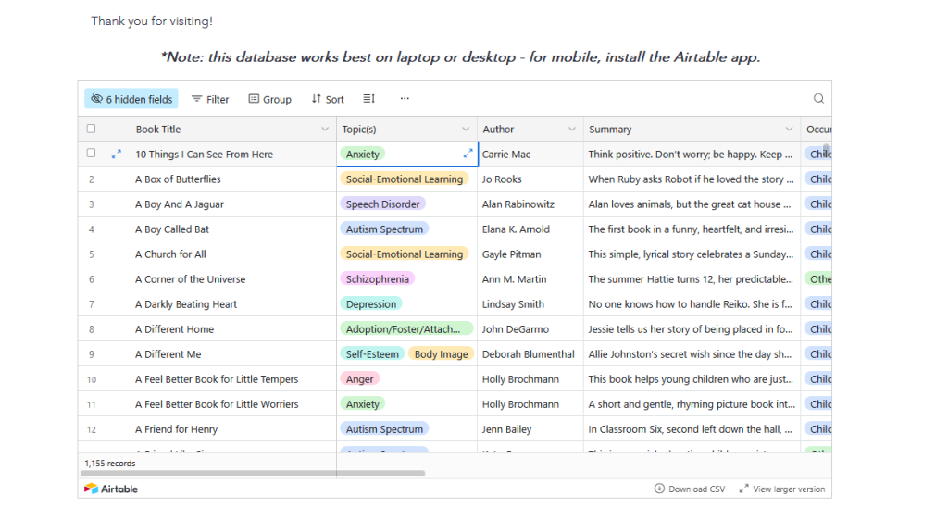Check the select-all header checkbox
The height and width of the screenshot is (532, 948).
pyautogui.click(x=91, y=130)
